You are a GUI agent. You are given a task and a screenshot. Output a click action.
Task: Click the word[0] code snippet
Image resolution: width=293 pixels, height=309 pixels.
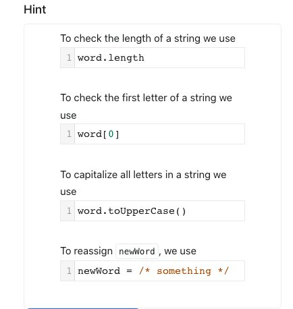99,134
